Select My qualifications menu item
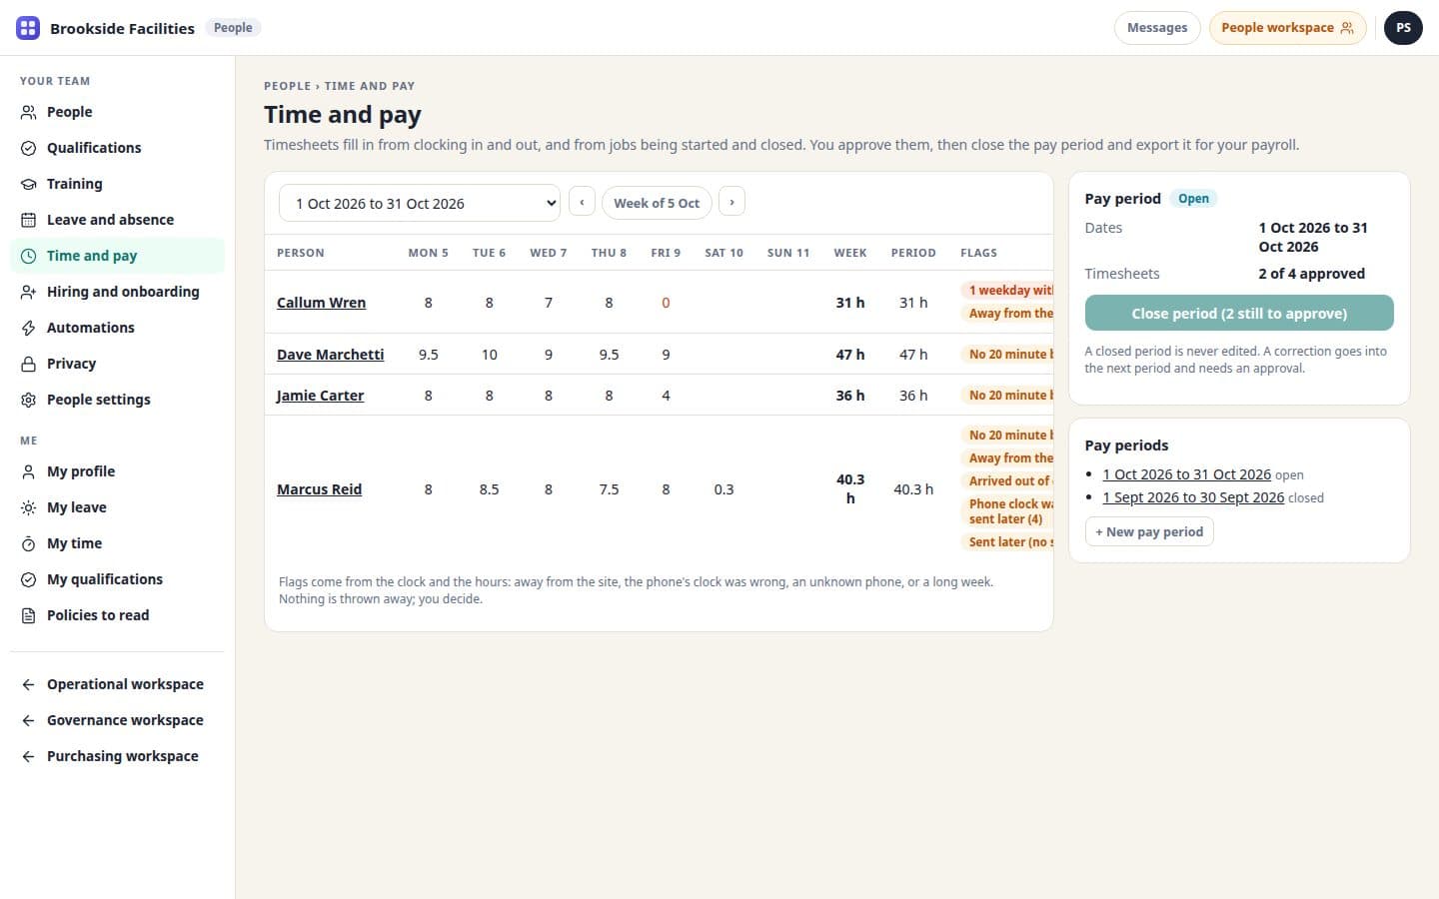This screenshot has height=899, width=1439. [117, 579]
